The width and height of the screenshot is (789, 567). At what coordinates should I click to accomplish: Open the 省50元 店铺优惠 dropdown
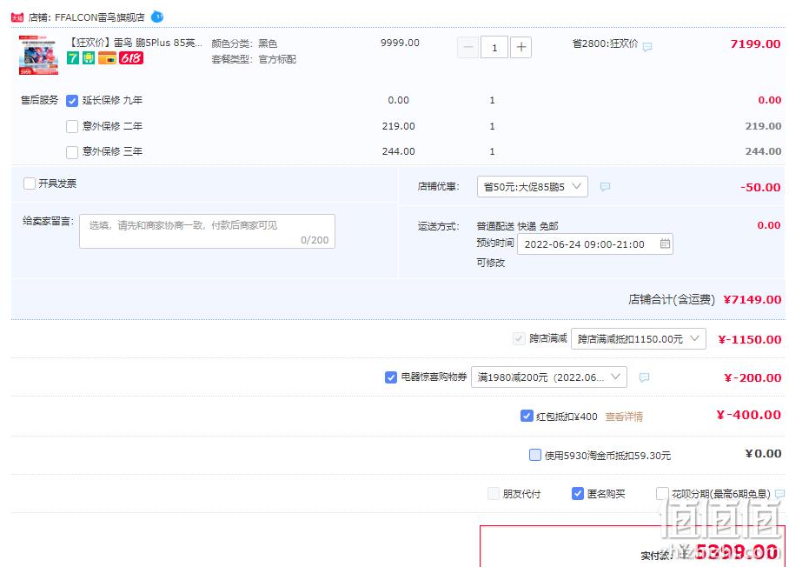533,187
